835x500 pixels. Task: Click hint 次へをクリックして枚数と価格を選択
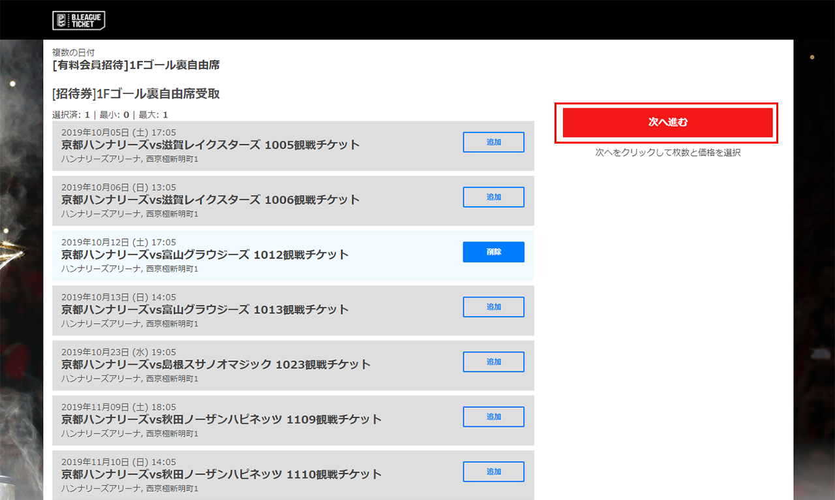tap(667, 153)
